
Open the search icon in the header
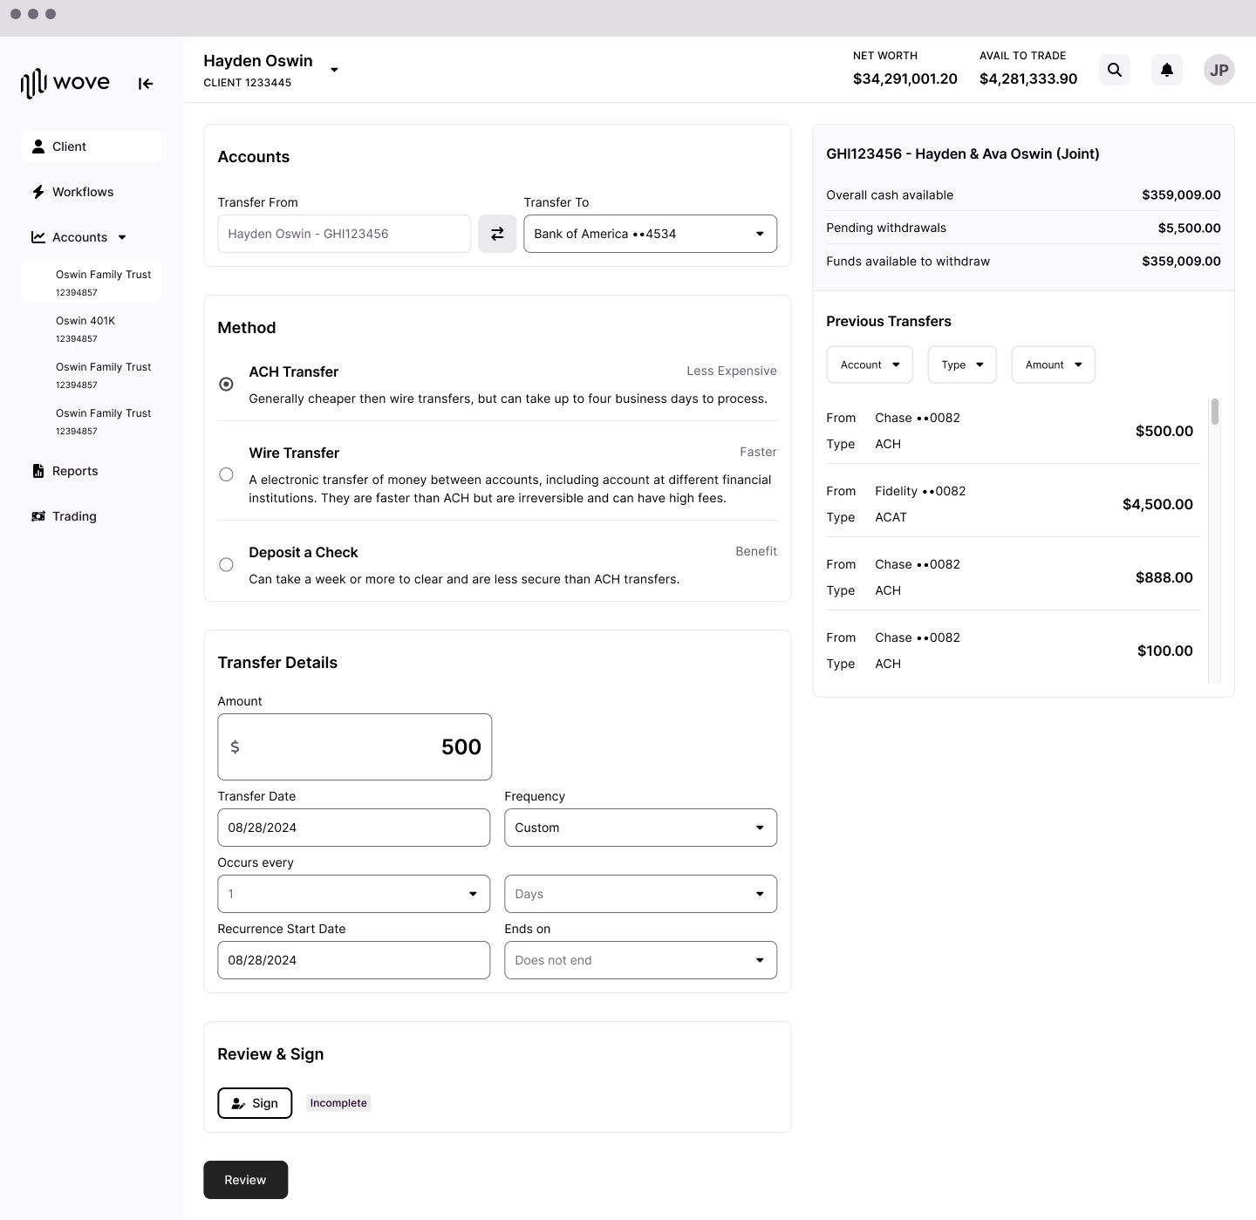coord(1114,70)
